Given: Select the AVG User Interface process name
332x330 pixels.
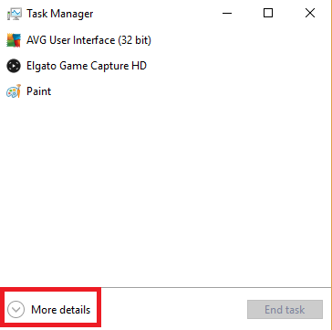Looking at the screenshot, I should pyautogui.click(x=88, y=40).
